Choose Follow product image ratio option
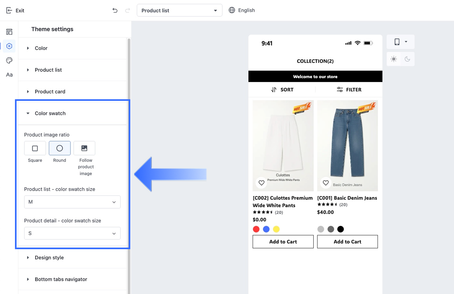Screen dimensions: 454x294 point(84,148)
